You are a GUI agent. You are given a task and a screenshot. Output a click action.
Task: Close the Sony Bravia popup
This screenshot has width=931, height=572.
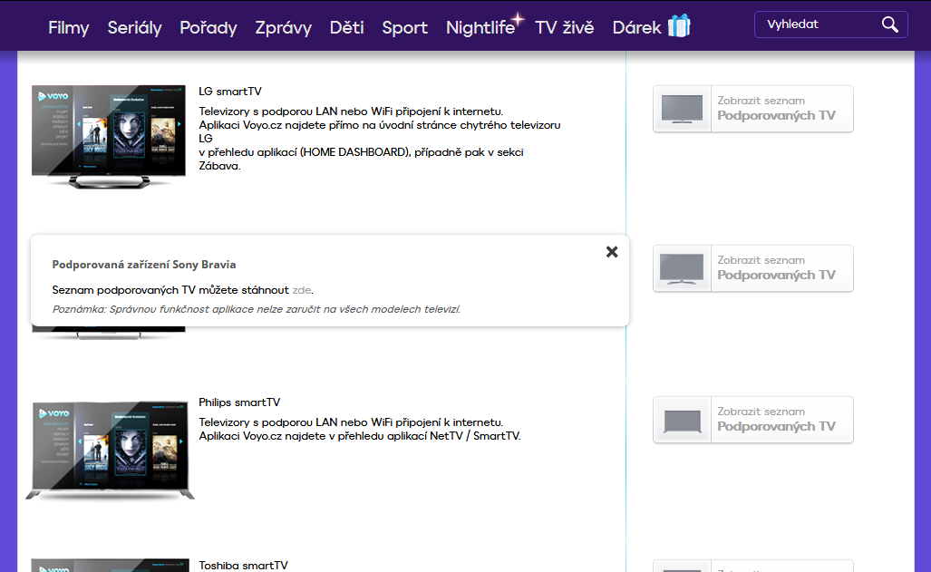(612, 252)
